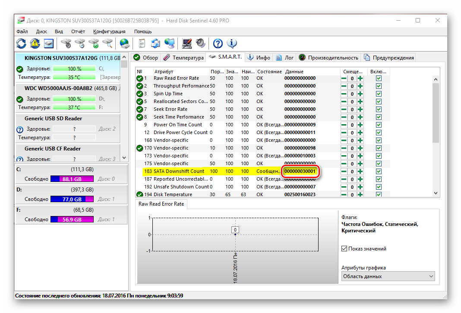Click the disk with clock test icon

pos(80,44)
